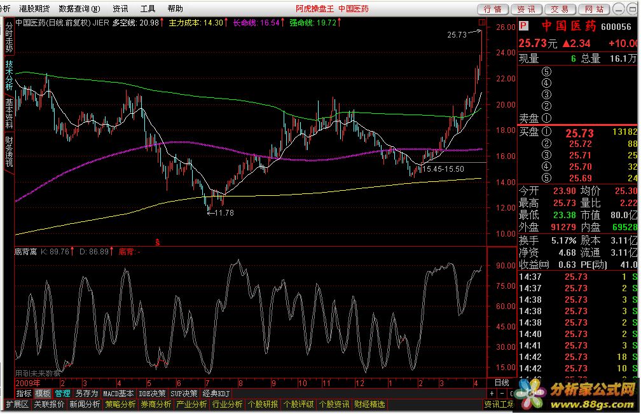Viewport: 641px width, 414px height.
Task: Click the small red window icon atop chart
Action: [x=482, y=22]
